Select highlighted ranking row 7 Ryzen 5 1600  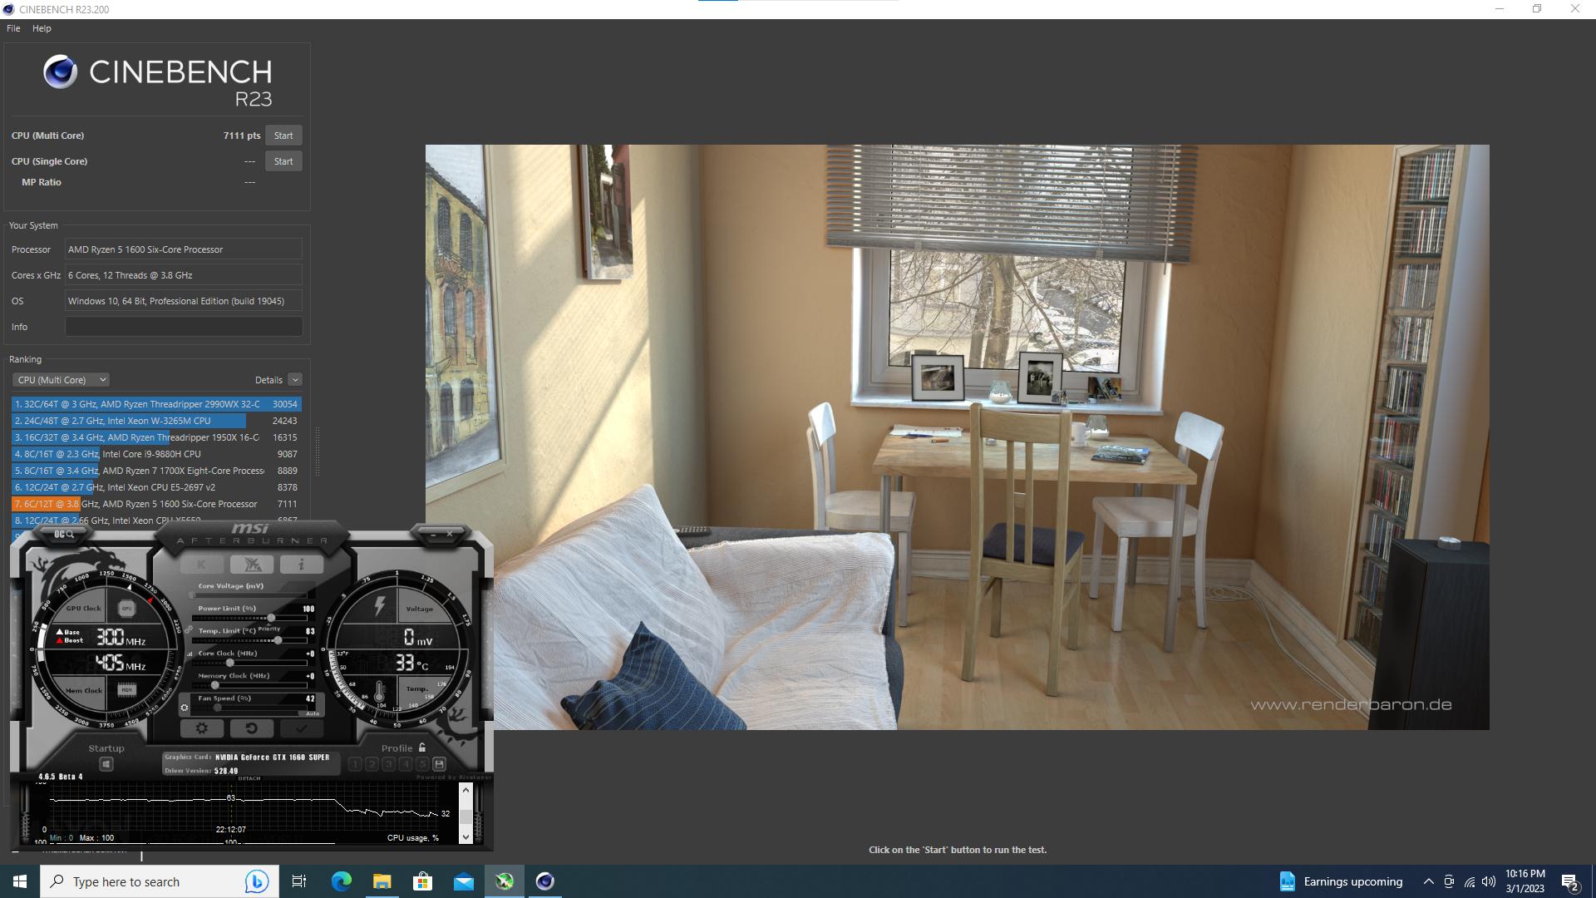tap(156, 504)
